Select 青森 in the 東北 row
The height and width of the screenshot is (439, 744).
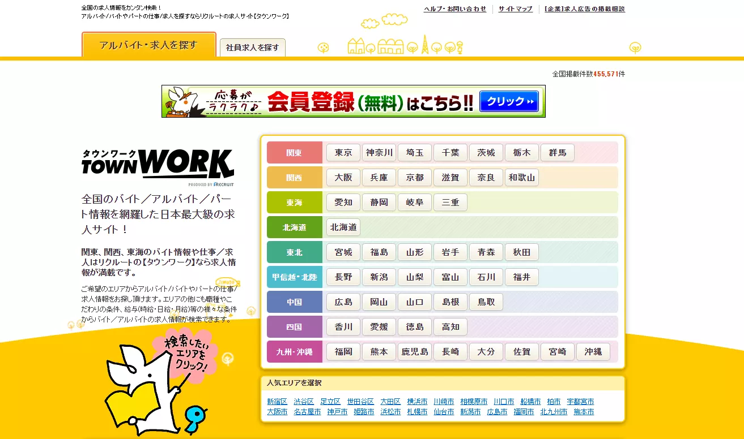pyautogui.click(x=486, y=252)
